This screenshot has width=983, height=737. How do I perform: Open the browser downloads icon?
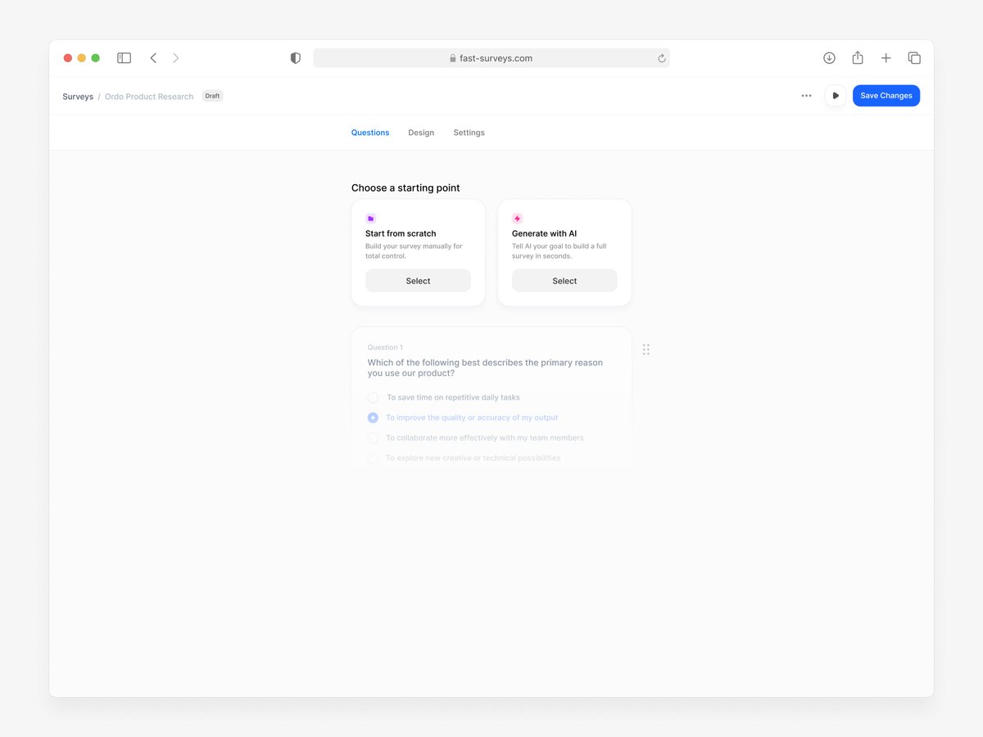829,58
